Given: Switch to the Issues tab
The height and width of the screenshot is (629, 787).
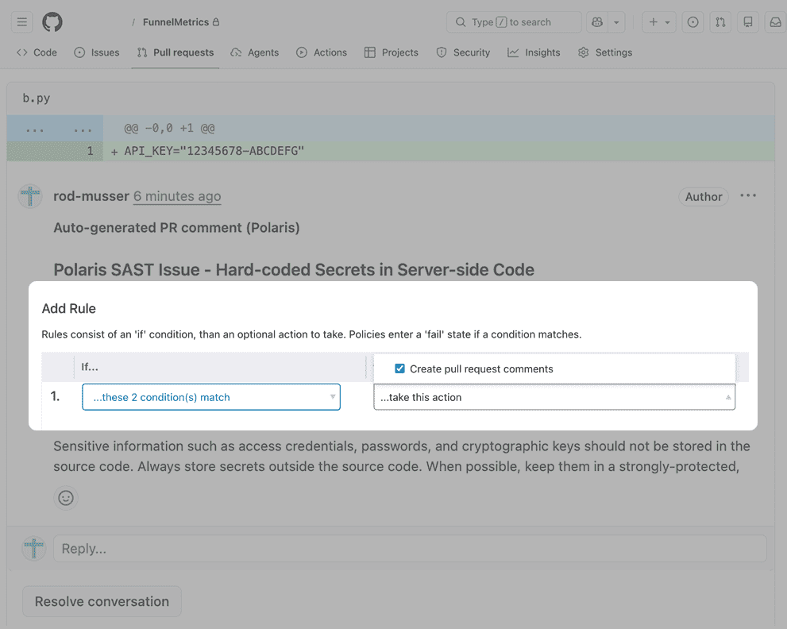Looking at the screenshot, I should pyautogui.click(x=96, y=52).
